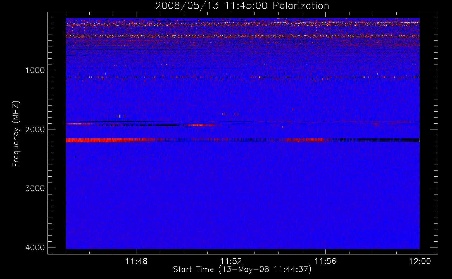The height and width of the screenshot is (279, 452).
Task: Click the 11:52 time tick label
Action: pos(231,261)
